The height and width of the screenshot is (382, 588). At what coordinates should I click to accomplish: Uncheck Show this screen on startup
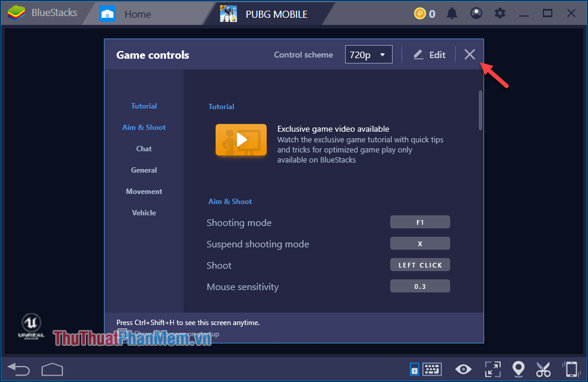(x=123, y=333)
